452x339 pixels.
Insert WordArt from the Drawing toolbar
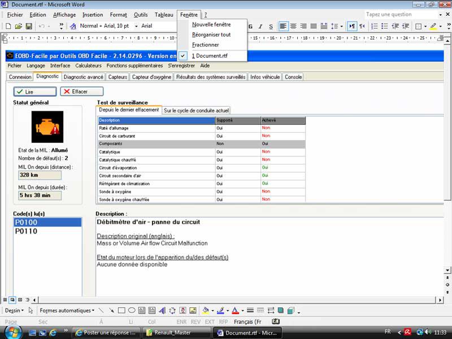(162, 310)
